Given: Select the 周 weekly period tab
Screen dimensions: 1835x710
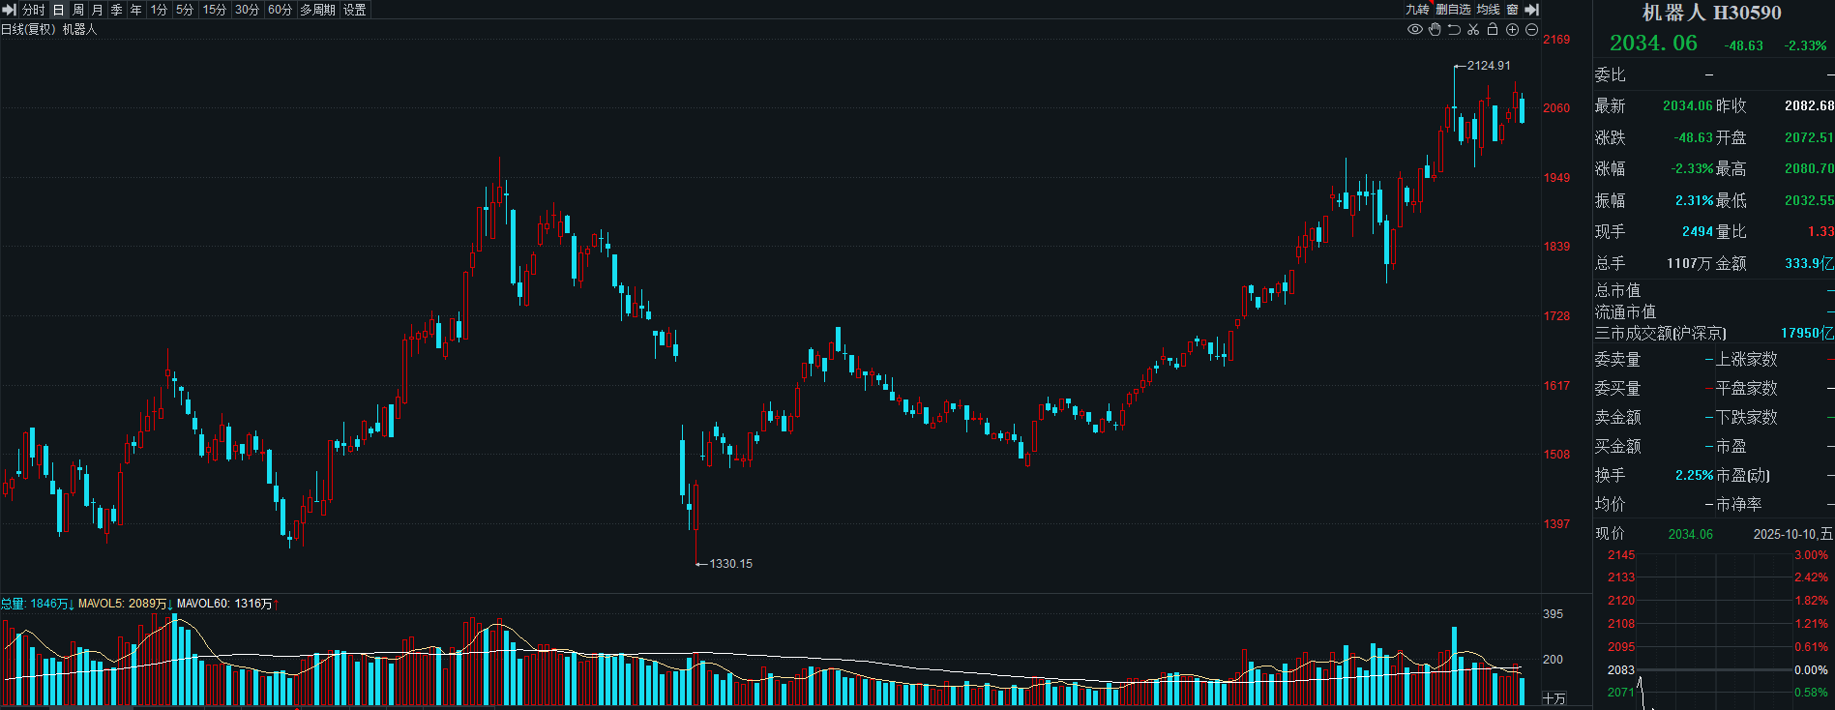Looking at the screenshot, I should (77, 10).
